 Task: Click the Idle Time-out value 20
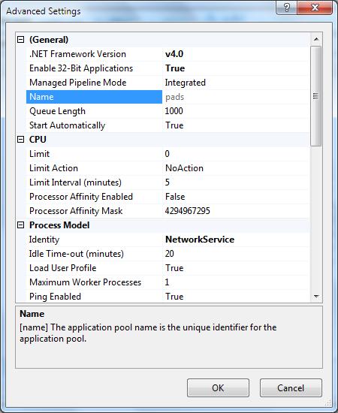(170, 254)
